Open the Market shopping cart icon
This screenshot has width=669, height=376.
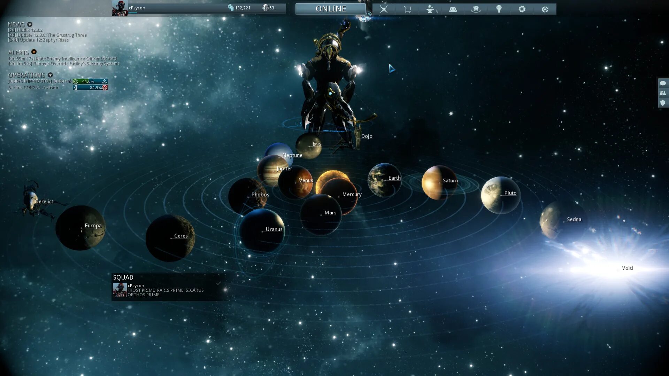tap(407, 9)
